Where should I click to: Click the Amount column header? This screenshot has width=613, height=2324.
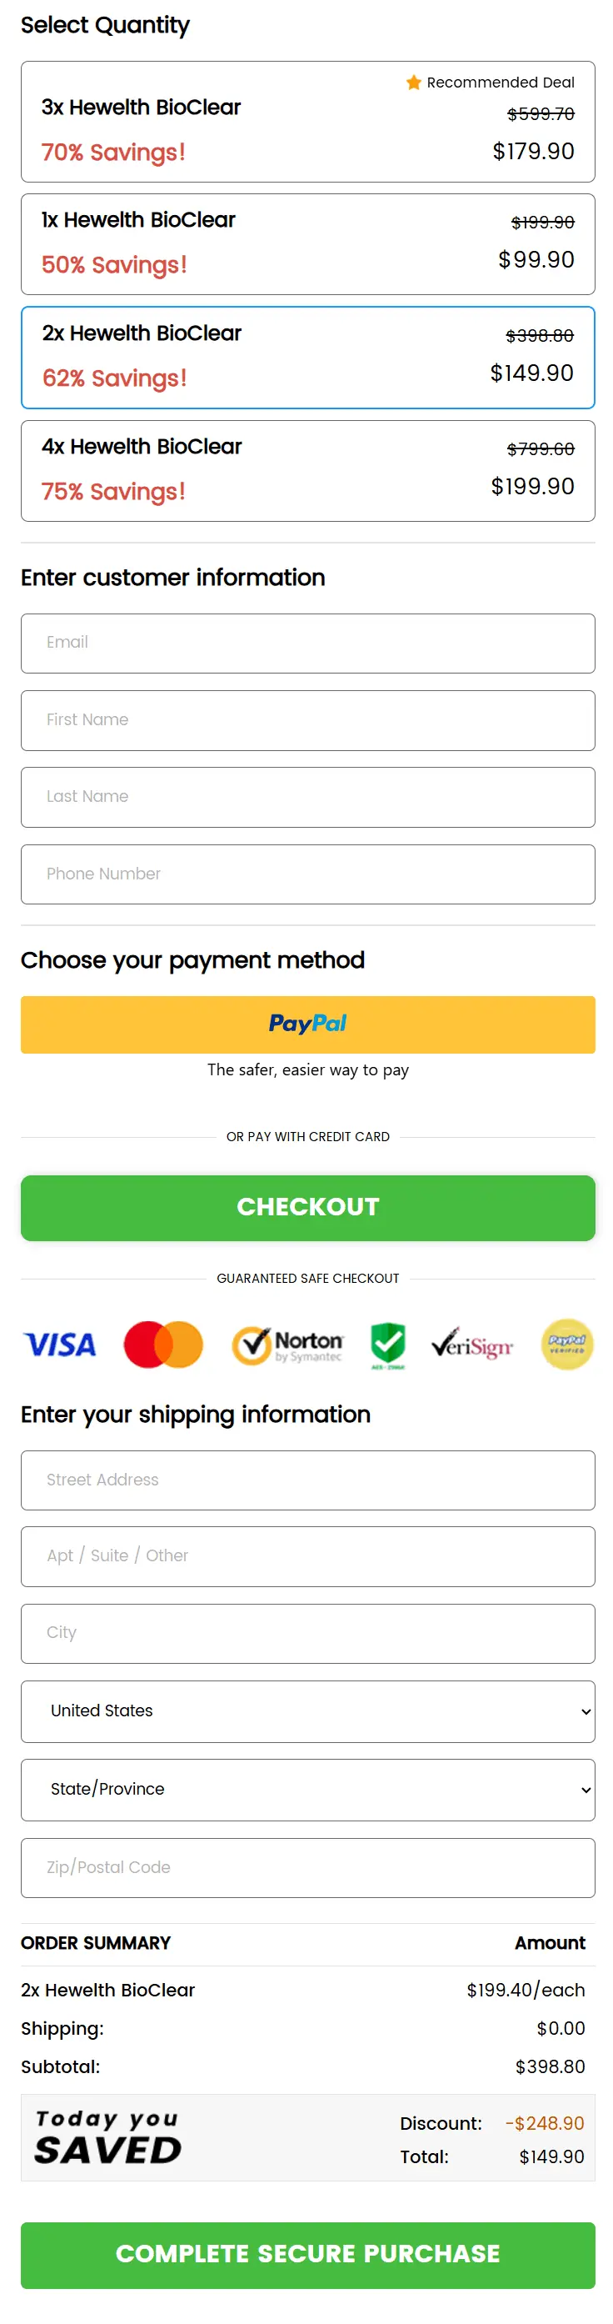point(550,1943)
